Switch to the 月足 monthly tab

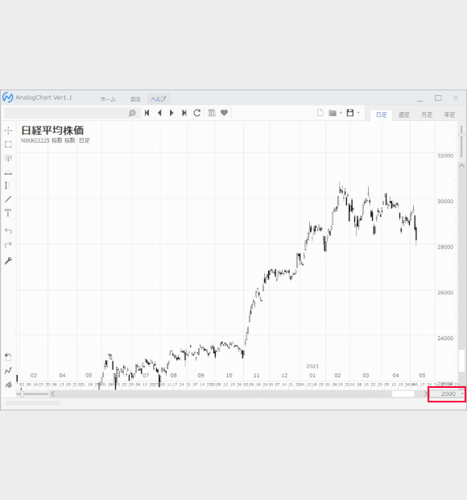click(x=427, y=115)
